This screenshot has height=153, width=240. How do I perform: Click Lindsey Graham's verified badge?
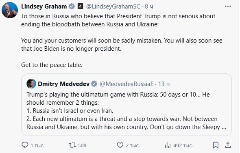pyautogui.click(x=72, y=6)
